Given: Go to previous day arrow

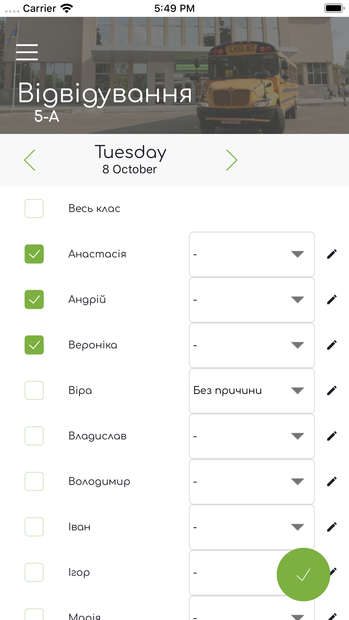Looking at the screenshot, I should [30, 160].
